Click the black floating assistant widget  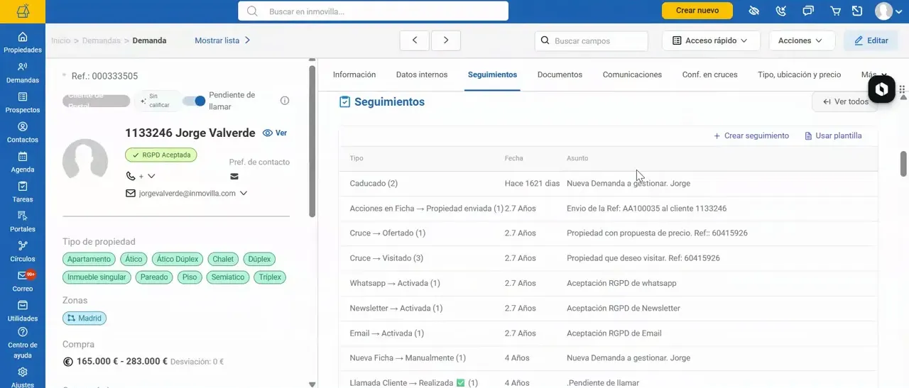pos(881,89)
